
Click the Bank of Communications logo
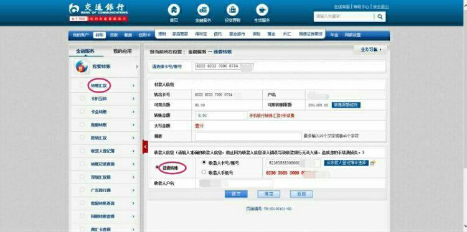click(x=98, y=12)
